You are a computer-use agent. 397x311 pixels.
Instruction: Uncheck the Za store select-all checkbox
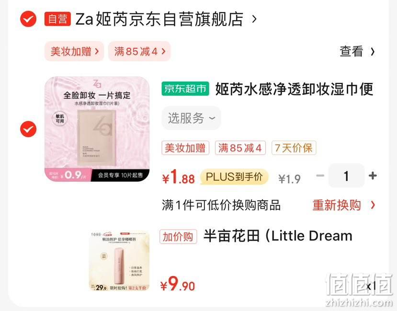click(28, 19)
